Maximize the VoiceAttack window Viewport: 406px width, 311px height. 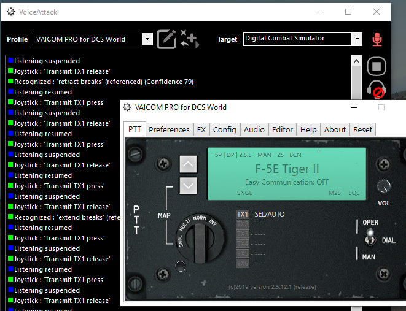coord(348,12)
